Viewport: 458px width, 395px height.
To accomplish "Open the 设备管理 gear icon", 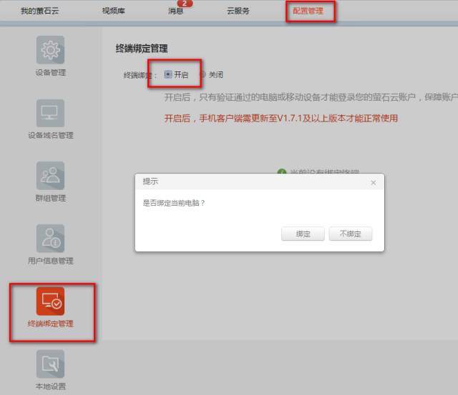I will (x=50, y=50).
